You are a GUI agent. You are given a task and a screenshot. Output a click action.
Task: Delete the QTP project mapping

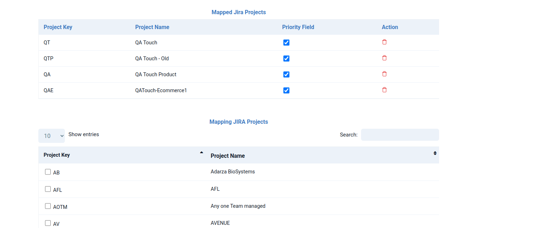(x=384, y=58)
